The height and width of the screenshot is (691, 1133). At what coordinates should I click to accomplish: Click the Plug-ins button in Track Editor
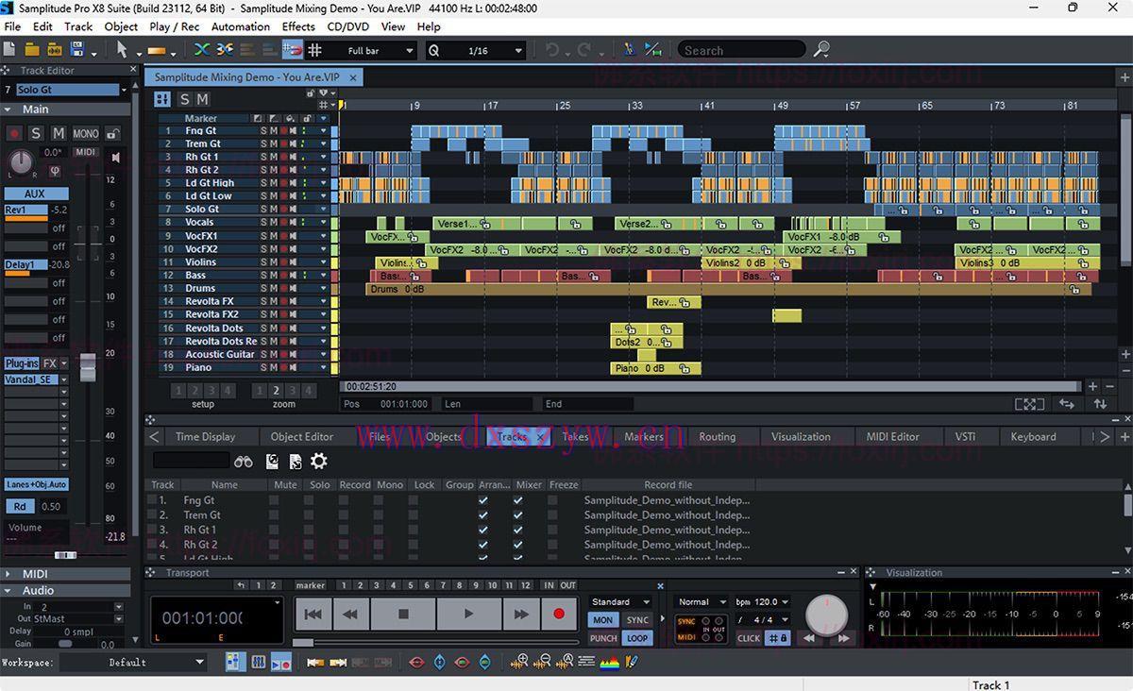click(x=22, y=363)
